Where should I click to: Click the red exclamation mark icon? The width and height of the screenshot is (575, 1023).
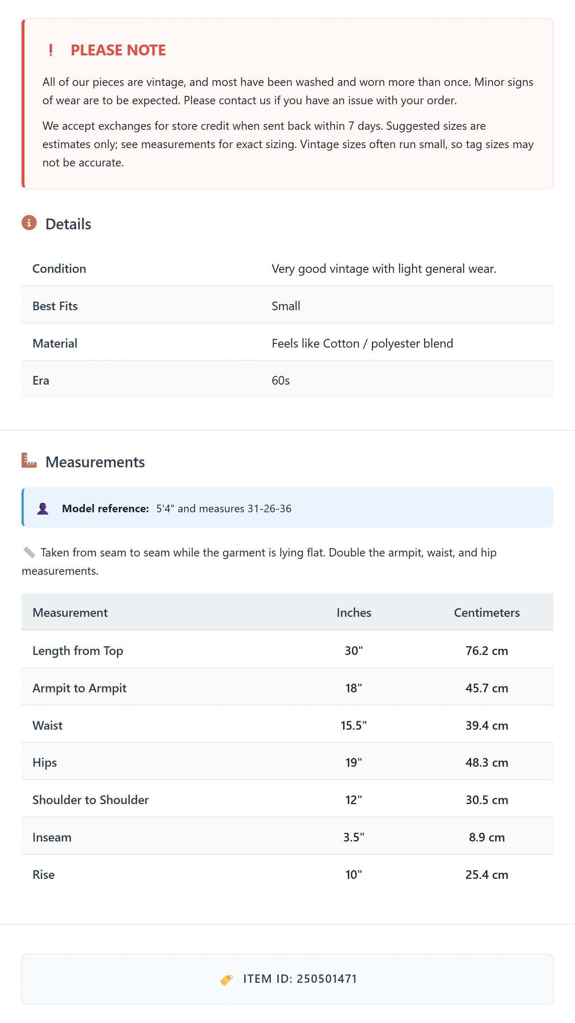[x=51, y=50]
